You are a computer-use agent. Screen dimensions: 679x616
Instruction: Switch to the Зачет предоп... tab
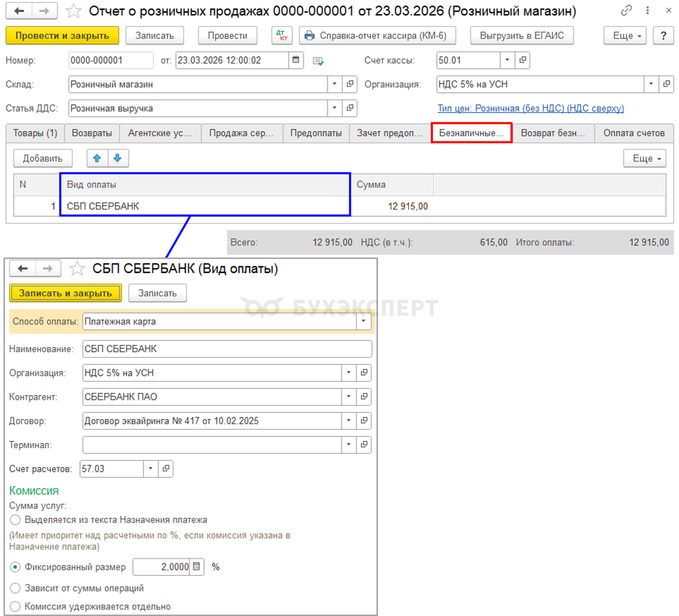point(390,133)
